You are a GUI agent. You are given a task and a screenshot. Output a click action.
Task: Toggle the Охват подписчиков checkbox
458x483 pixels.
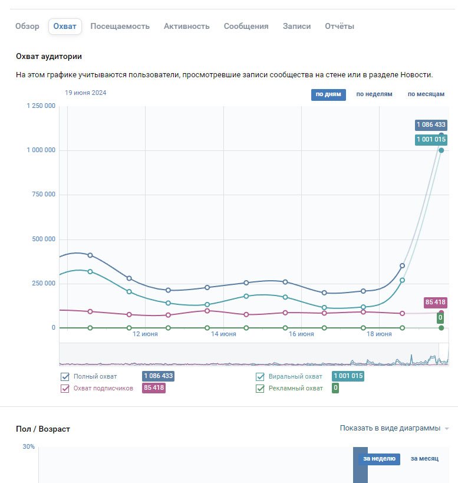coord(65,389)
